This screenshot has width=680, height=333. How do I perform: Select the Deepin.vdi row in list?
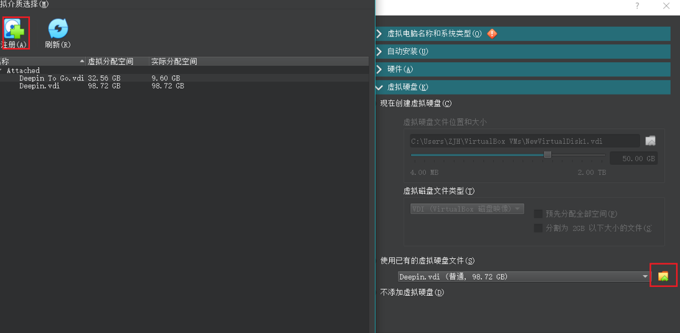coord(184,86)
